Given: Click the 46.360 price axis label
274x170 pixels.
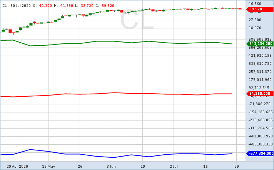Looking at the screenshot, I should pyautogui.click(x=255, y=4).
